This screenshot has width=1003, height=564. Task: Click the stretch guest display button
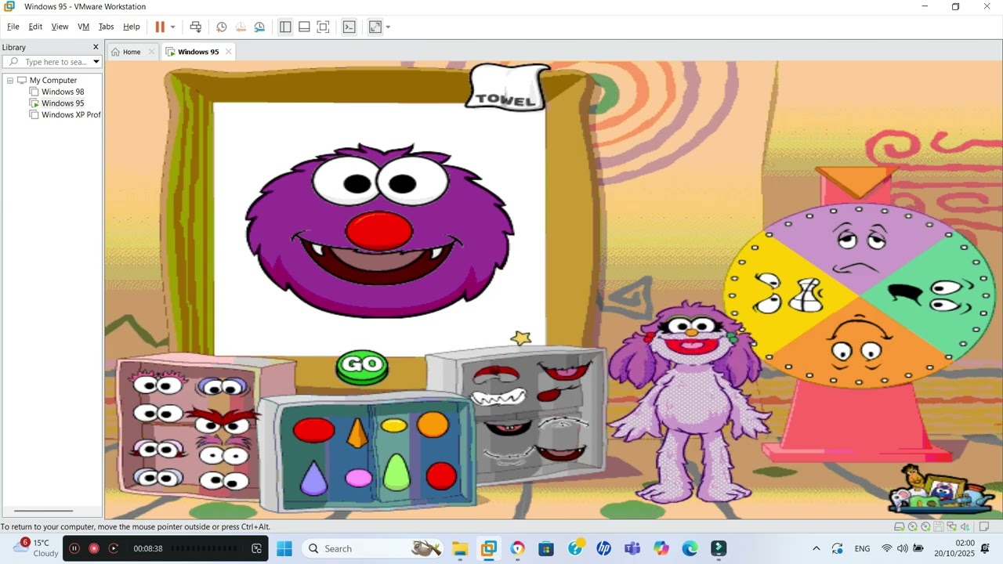tap(375, 27)
